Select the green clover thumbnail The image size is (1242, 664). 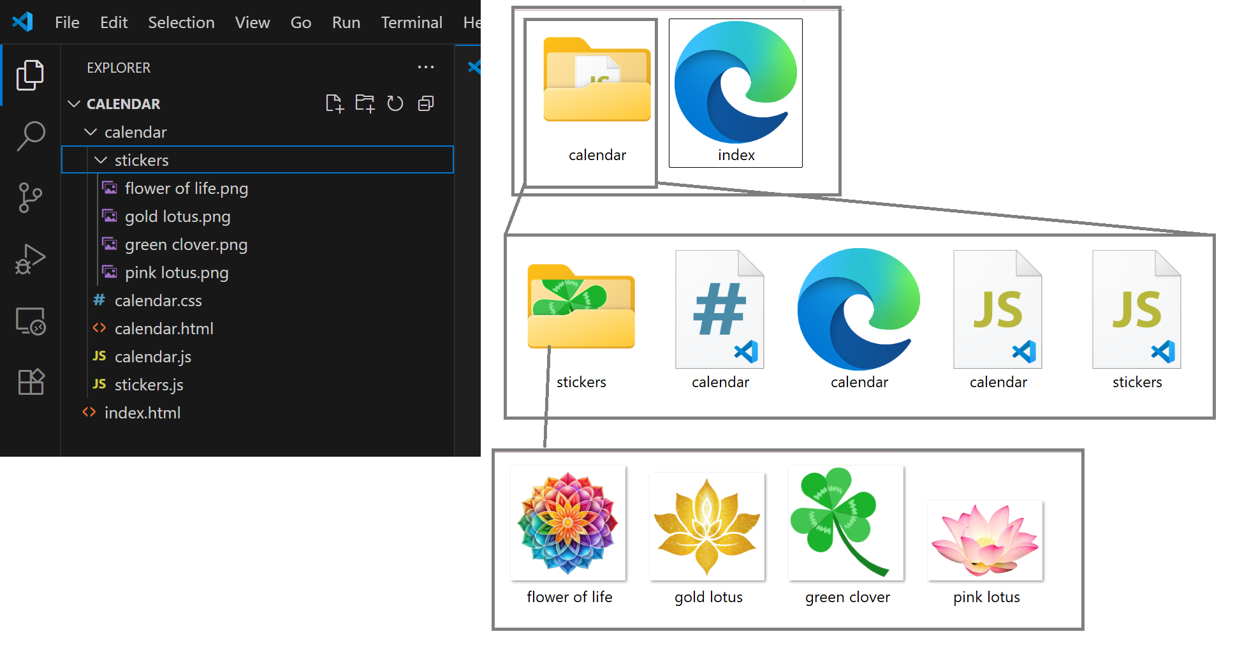tap(846, 523)
